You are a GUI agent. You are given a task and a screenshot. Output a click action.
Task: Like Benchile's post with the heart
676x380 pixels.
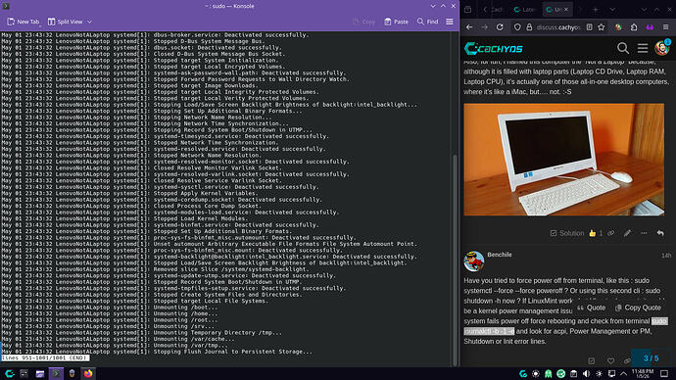pos(610,360)
